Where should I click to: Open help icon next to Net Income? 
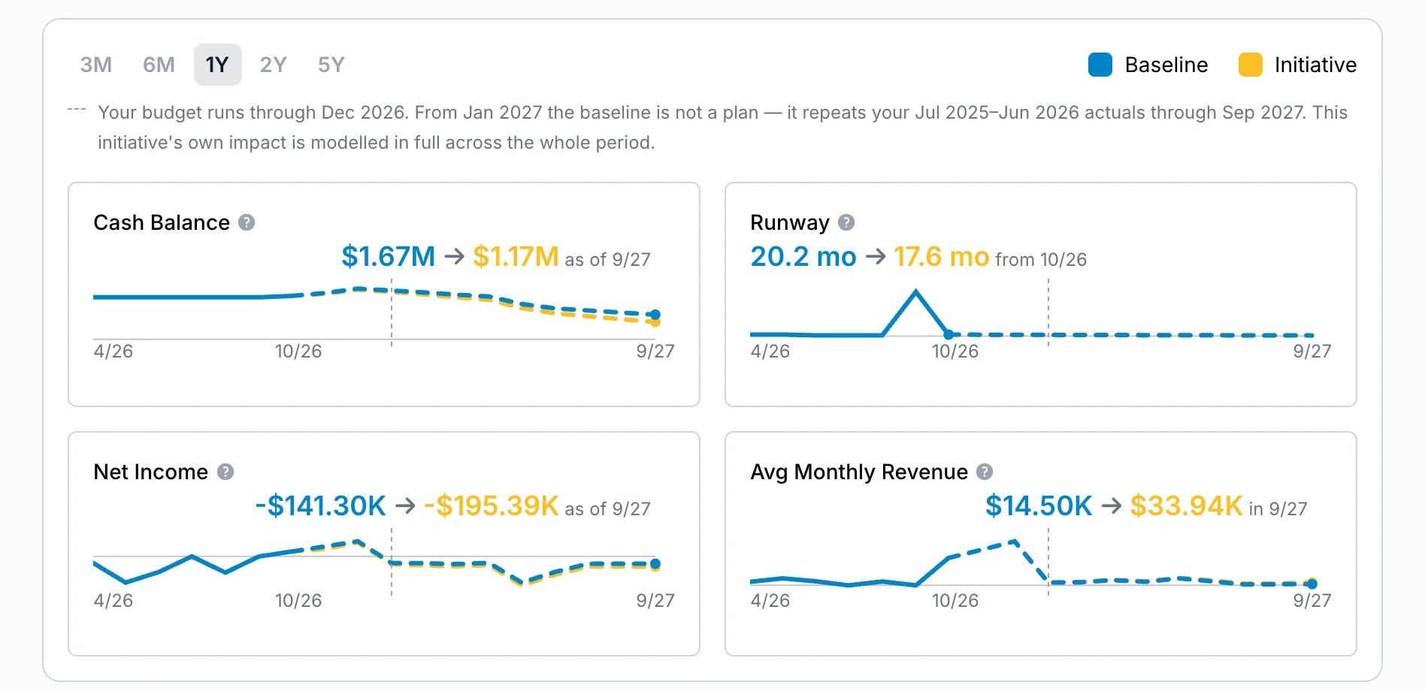coord(225,472)
